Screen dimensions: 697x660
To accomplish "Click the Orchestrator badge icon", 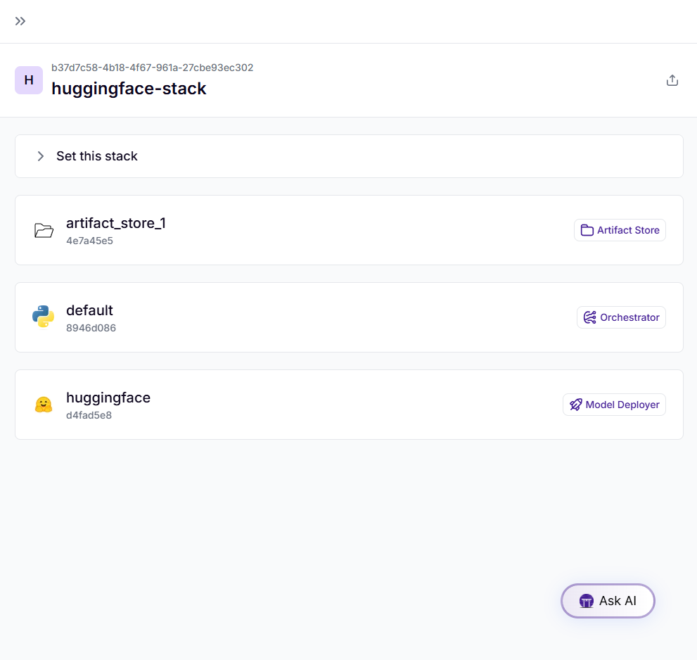I will (589, 317).
